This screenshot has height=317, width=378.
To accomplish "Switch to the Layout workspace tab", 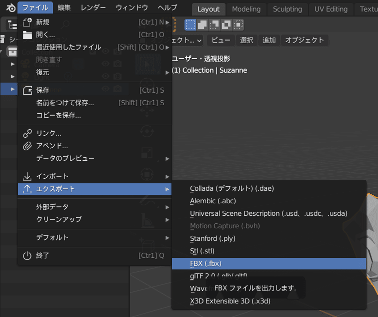I will coord(208,9).
